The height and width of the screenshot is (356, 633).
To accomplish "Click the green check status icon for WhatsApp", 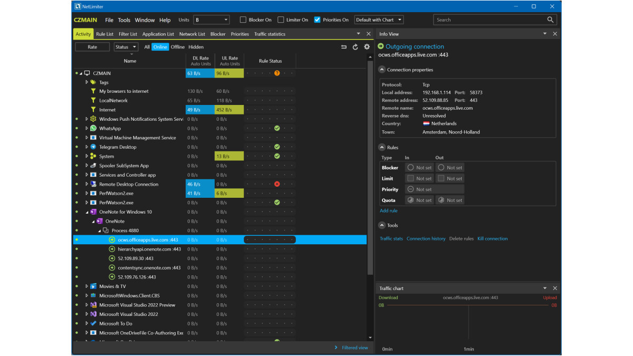I will (x=277, y=128).
